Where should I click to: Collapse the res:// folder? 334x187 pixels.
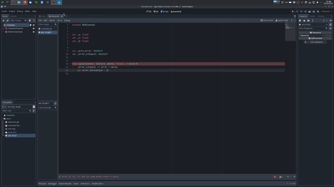(x=3, y=119)
